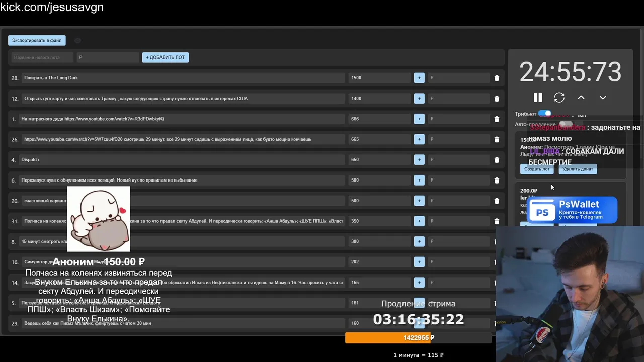This screenshot has width=644, height=362.
Task: Delete lot 26 with youtube link
Action: pos(497,139)
